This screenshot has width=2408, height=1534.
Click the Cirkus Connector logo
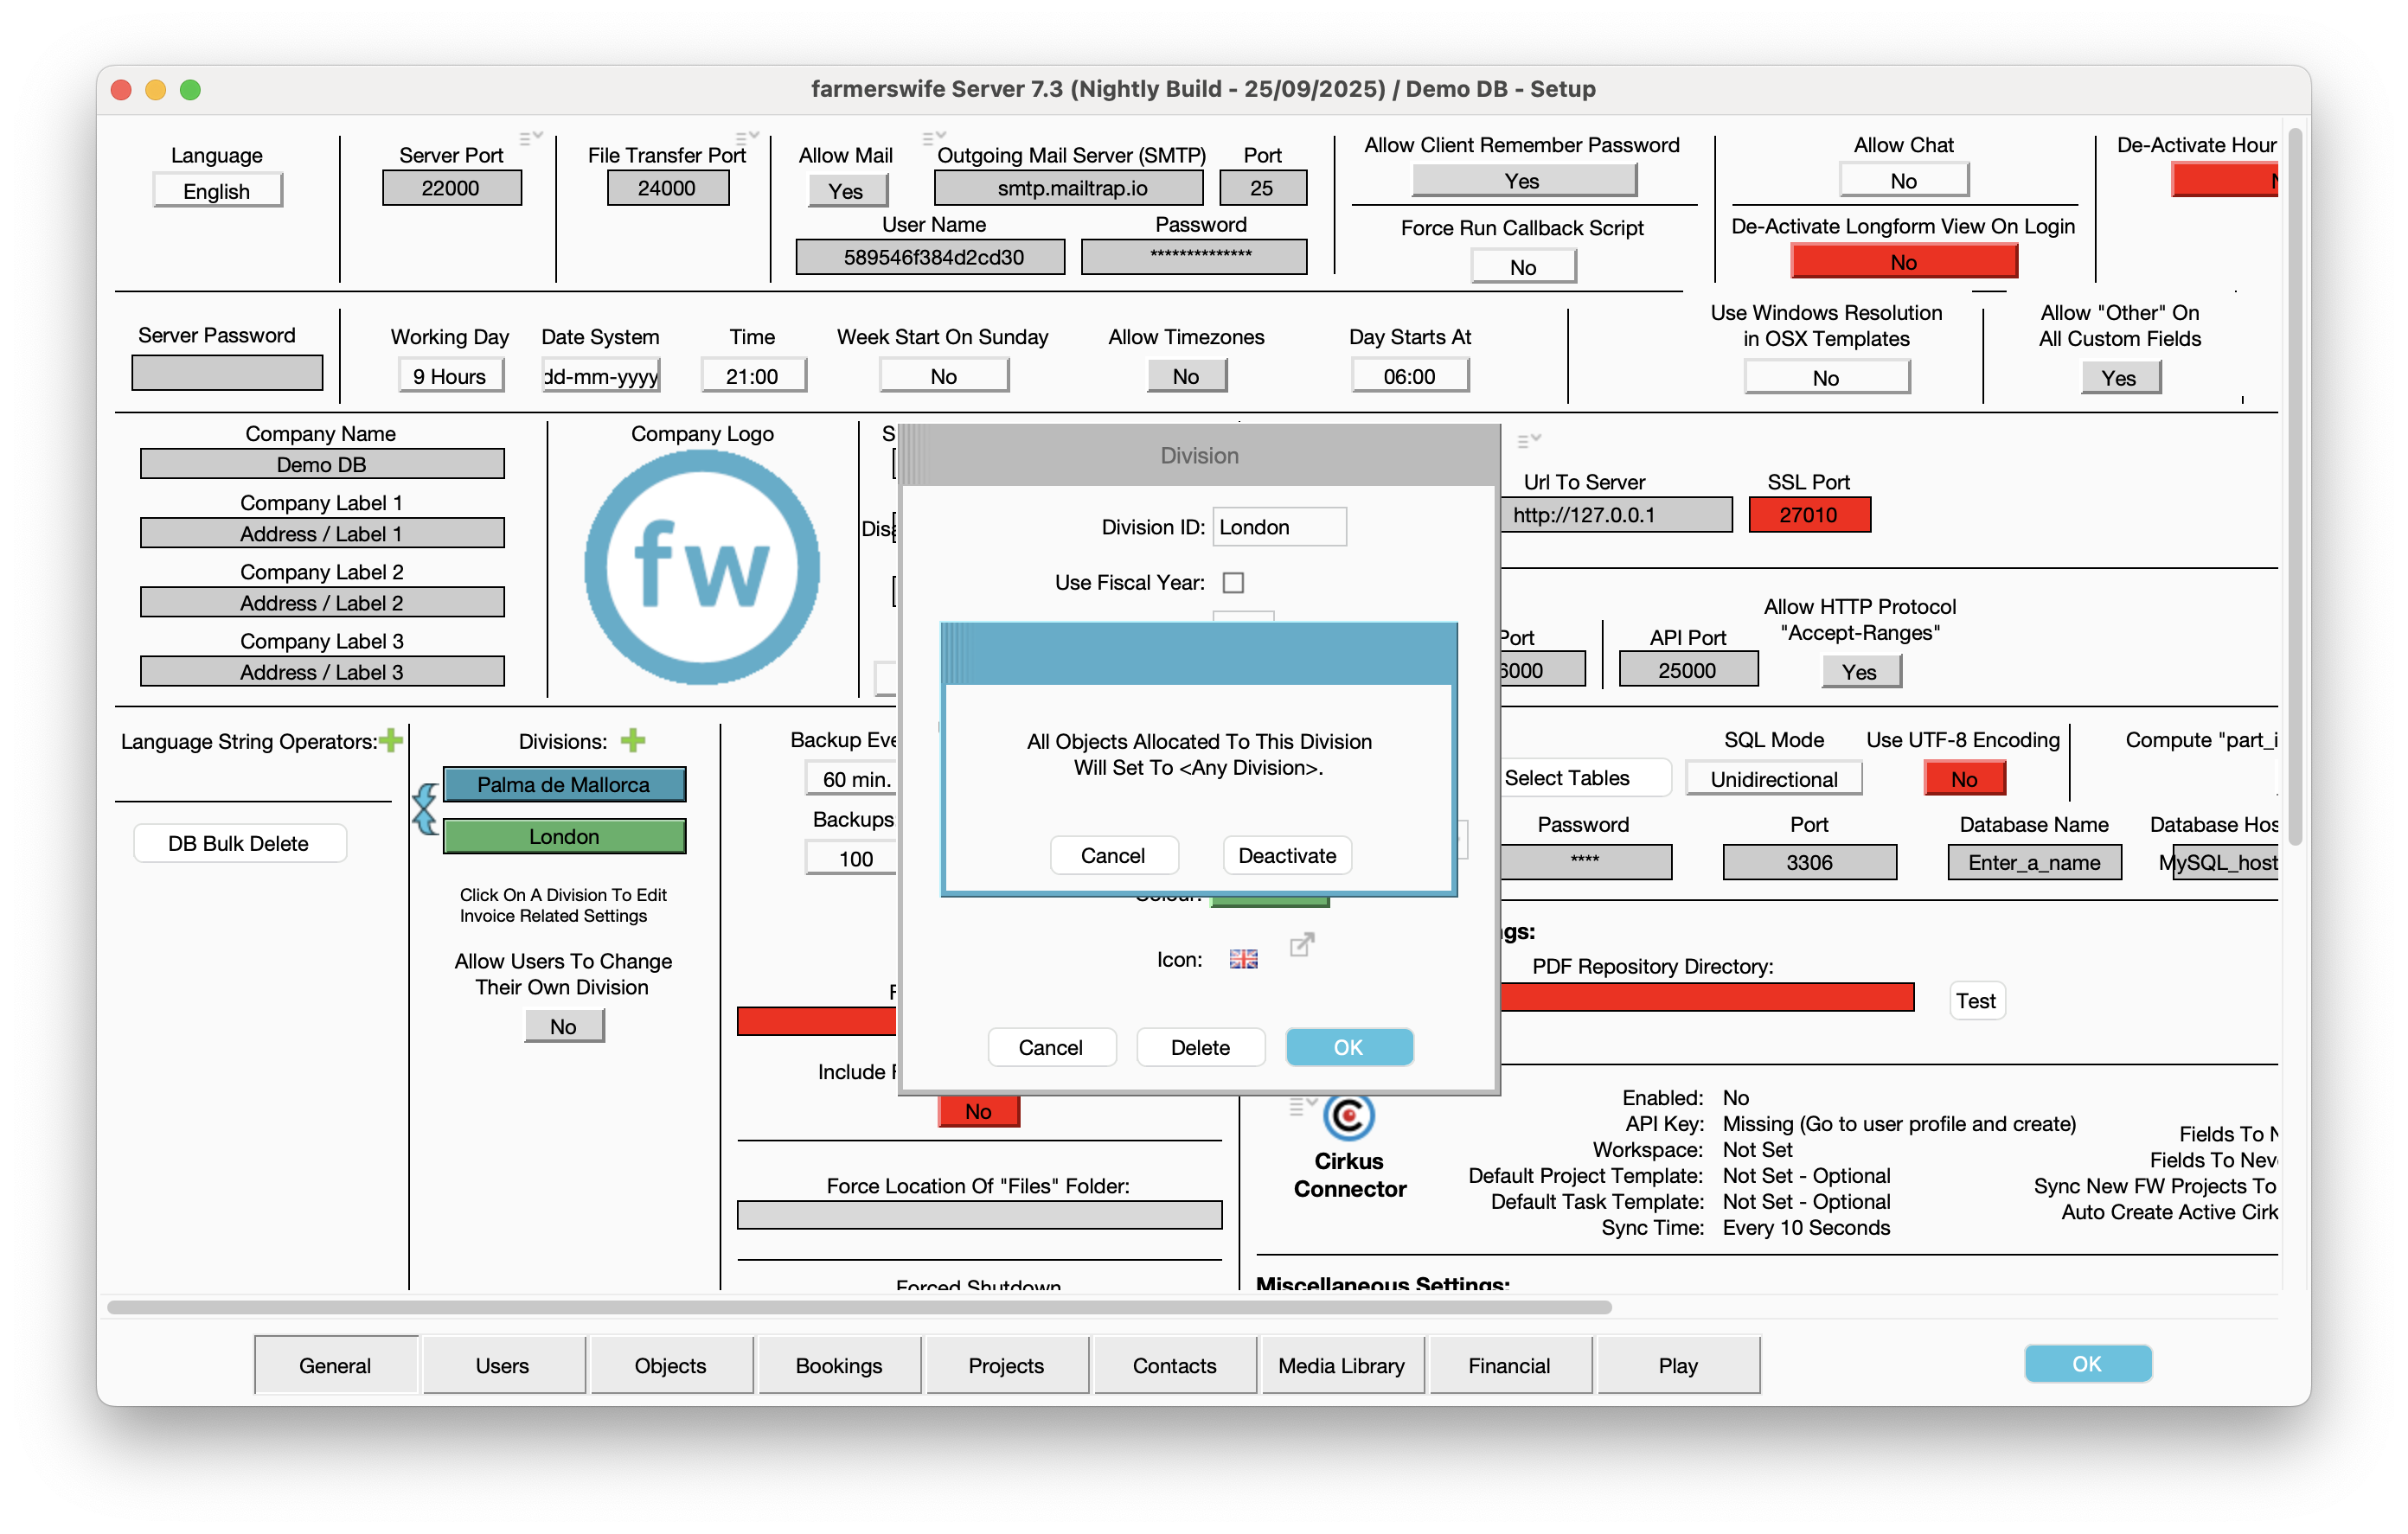[x=1348, y=1116]
